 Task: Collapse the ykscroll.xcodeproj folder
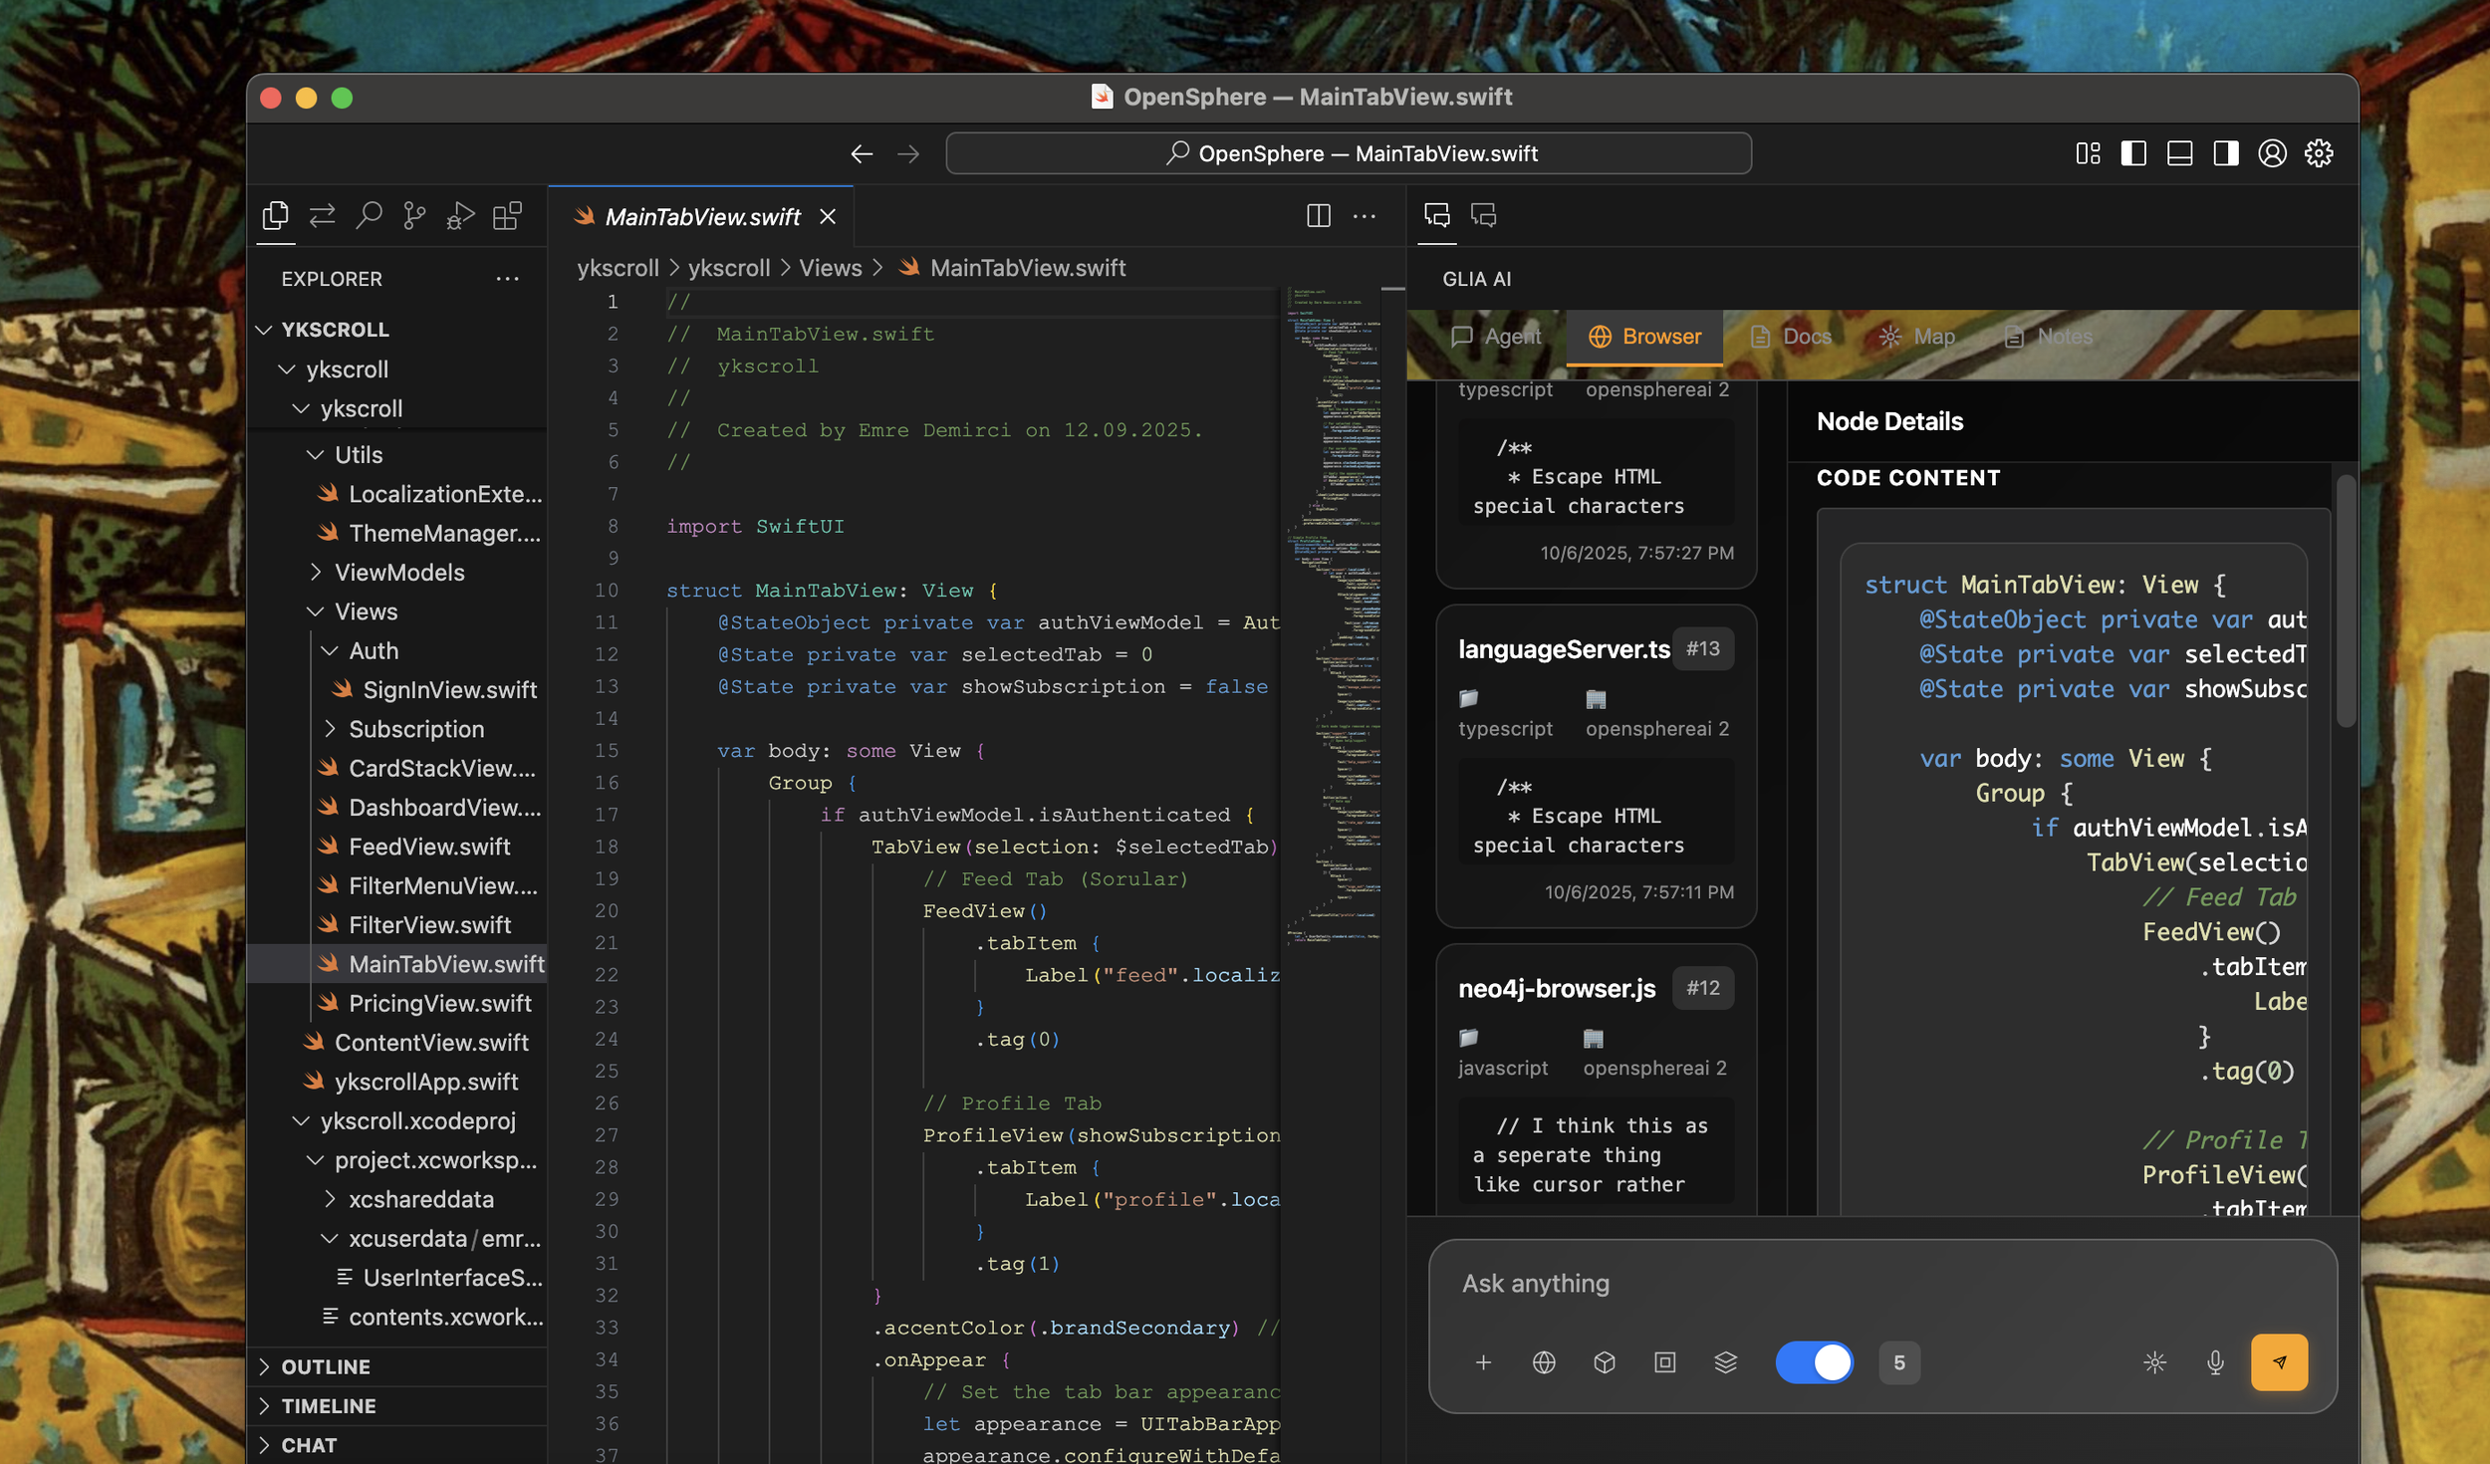point(396,1120)
